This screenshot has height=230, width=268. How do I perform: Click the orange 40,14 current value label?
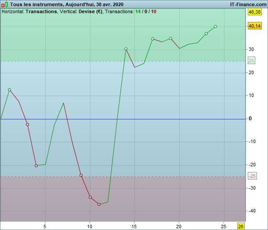(x=255, y=26)
